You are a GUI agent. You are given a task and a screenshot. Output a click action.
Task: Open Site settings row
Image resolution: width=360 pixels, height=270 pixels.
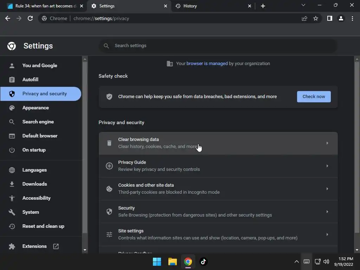pos(218,234)
